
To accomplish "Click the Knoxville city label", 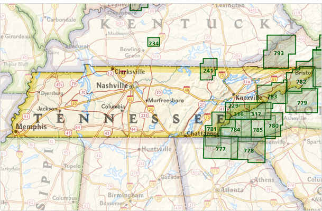I will pyautogui.click(x=249, y=98).
